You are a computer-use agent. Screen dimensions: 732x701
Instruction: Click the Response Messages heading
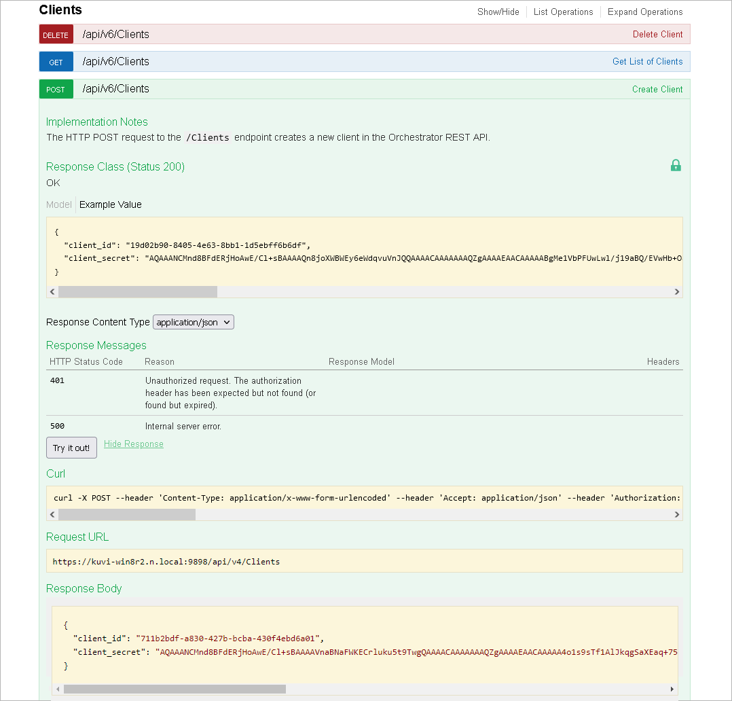pyautogui.click(x=96, y=345)
